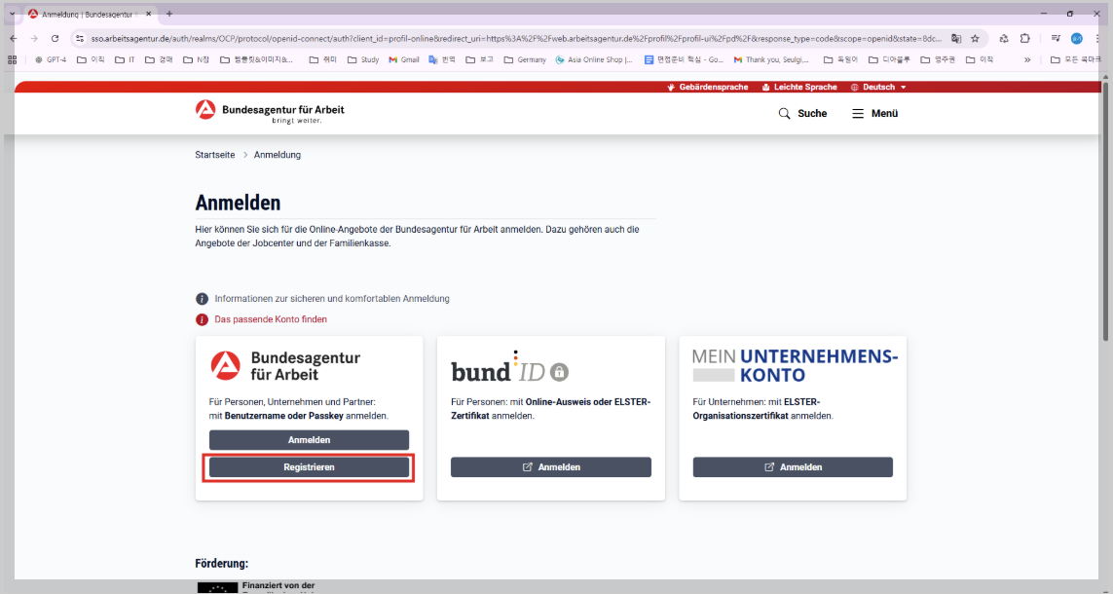
Task: Click the translate page icon
Action: 956,38
